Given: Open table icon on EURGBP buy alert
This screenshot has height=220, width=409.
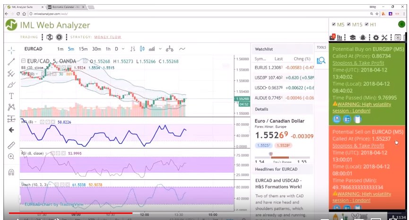Looking at the screenshot, I should [347, 119].
